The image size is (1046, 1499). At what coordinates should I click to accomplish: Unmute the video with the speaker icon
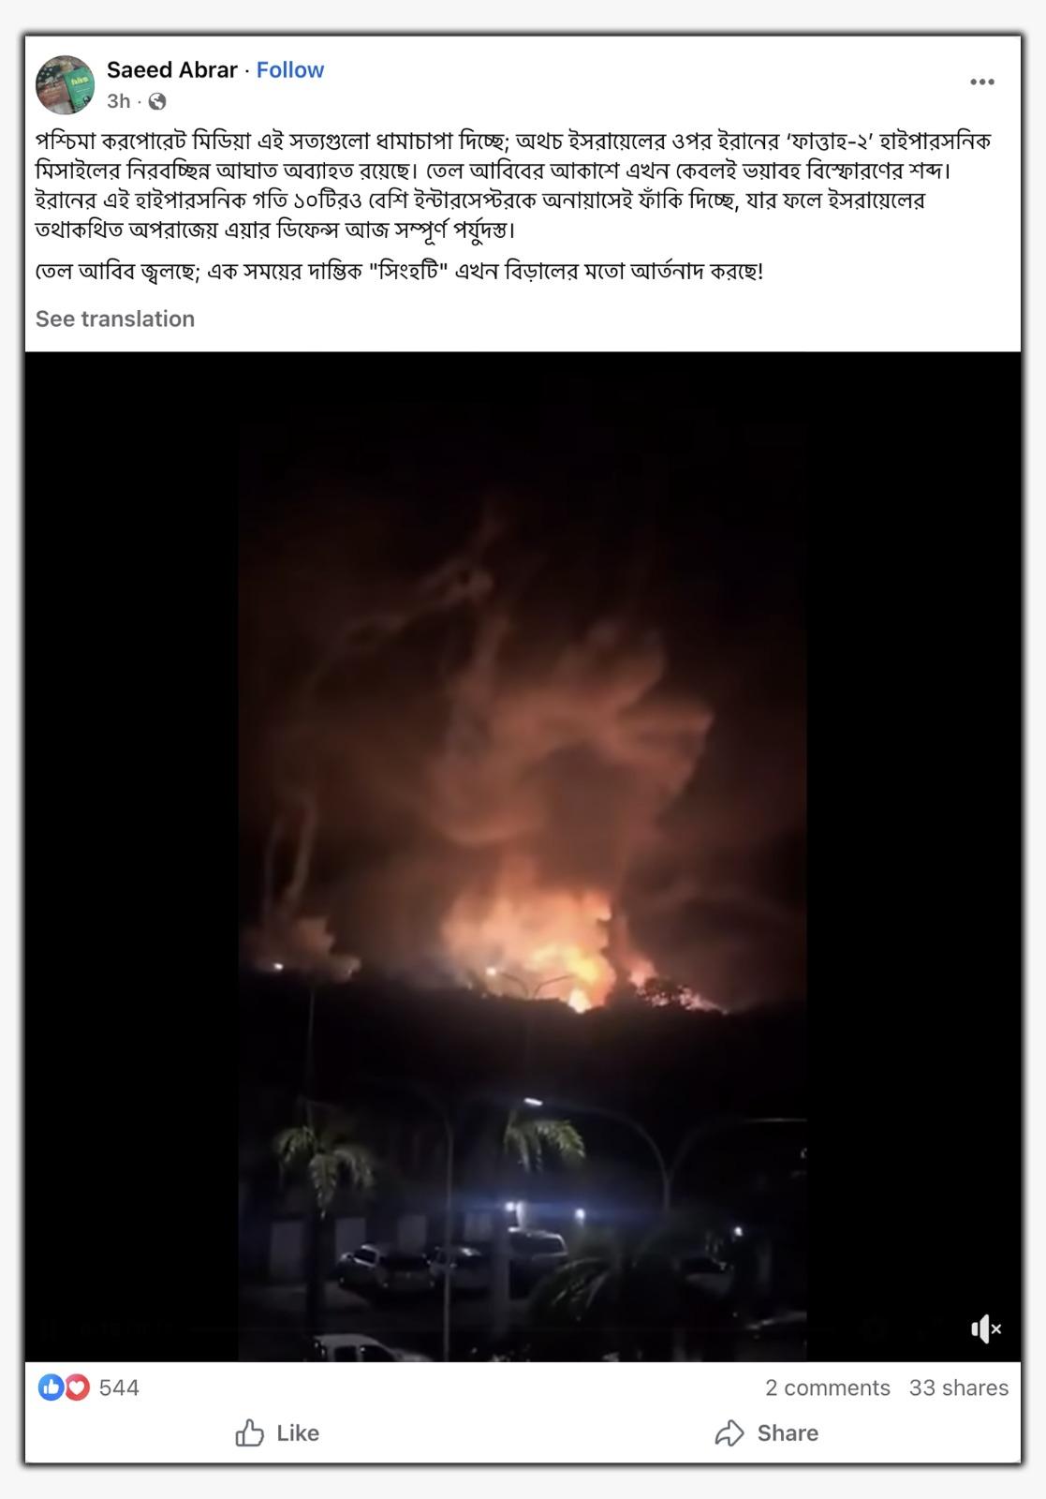[985, 1328]
